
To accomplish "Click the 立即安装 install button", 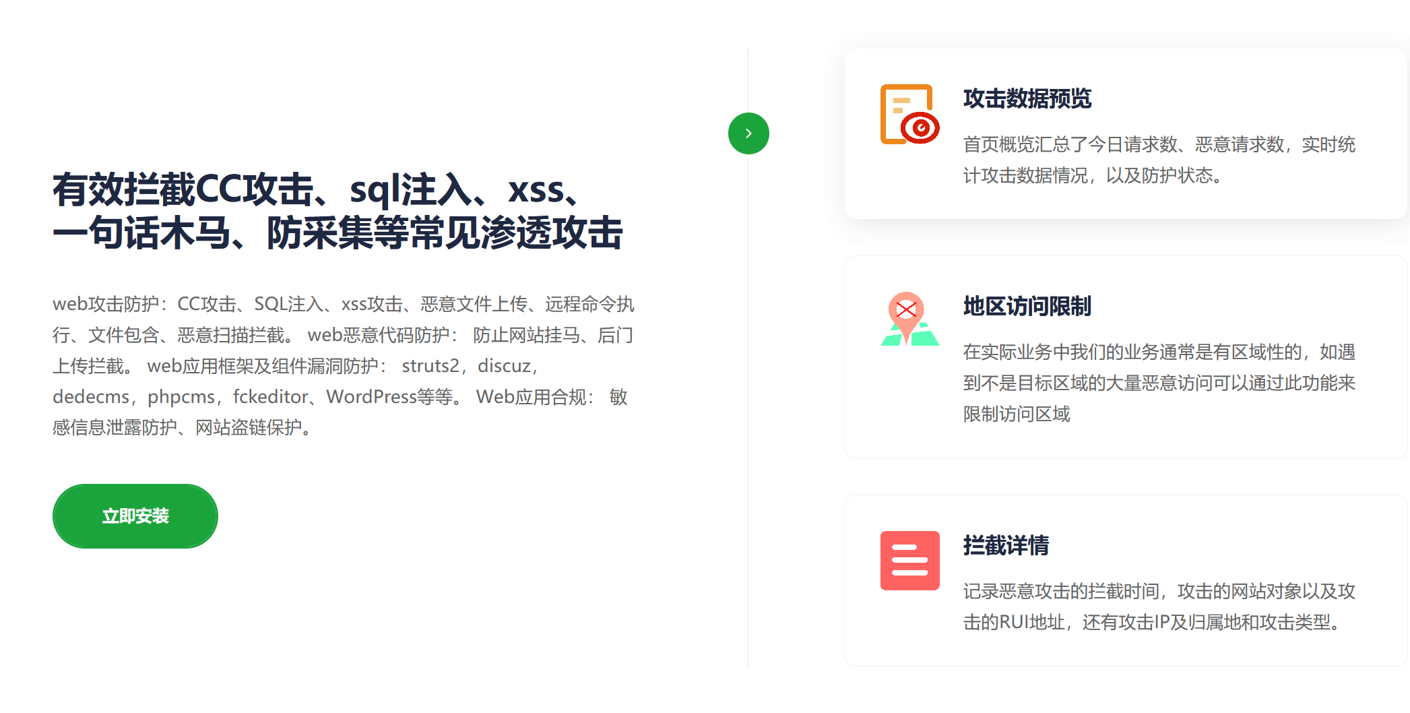I will (135, 516).
